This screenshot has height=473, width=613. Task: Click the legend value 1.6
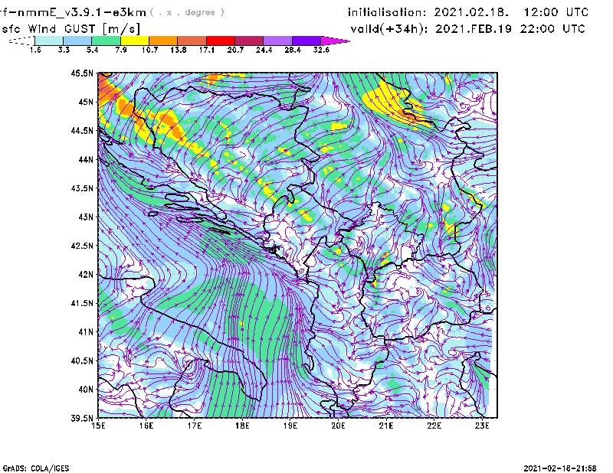point(35,50)
